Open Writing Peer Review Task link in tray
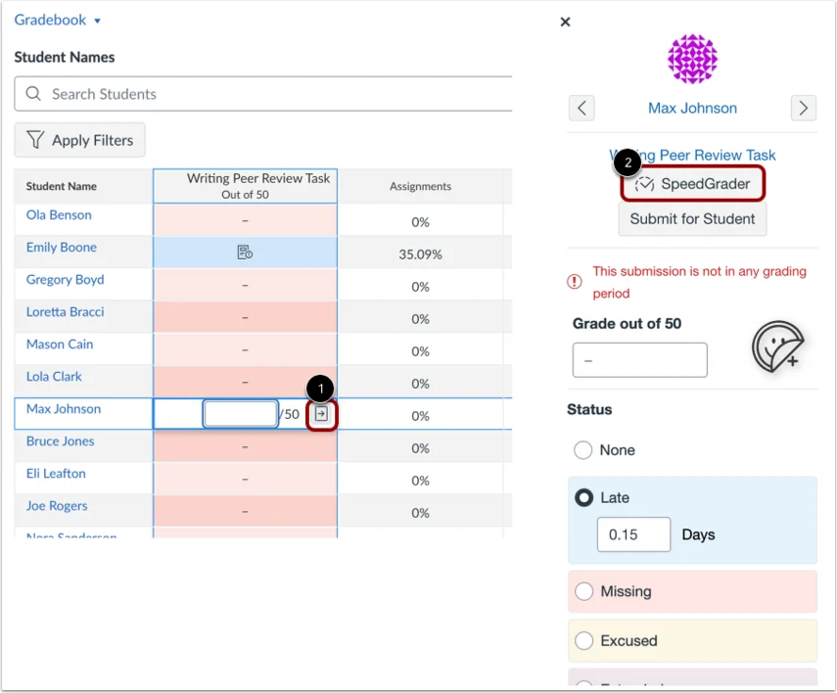Viewport: 837px width, 693px height. pos(692,155)
